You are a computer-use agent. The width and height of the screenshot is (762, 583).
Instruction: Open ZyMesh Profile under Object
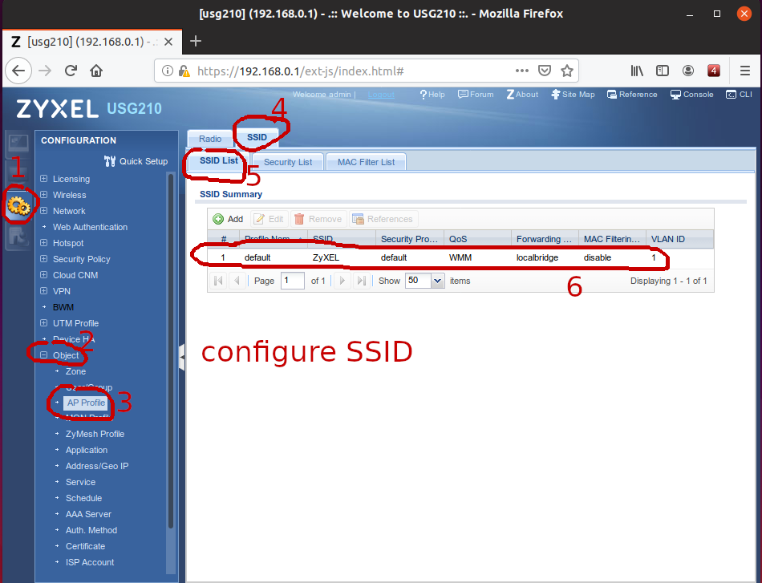(x=95, y=434)
